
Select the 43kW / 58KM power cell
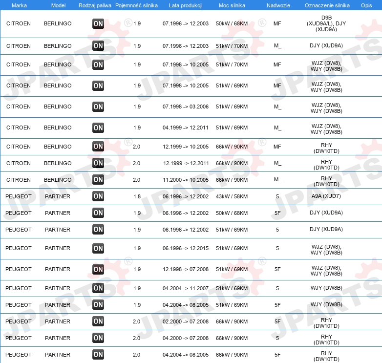coord(232,196)
